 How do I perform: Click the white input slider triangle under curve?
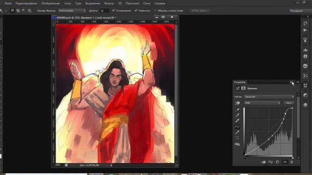click(x=292, y=157)
